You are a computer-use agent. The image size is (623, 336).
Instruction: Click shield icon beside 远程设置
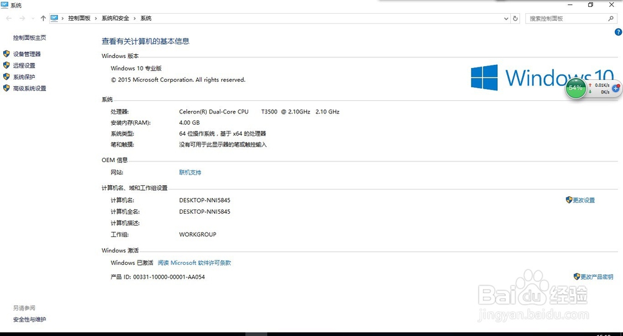tap(6, 65)
